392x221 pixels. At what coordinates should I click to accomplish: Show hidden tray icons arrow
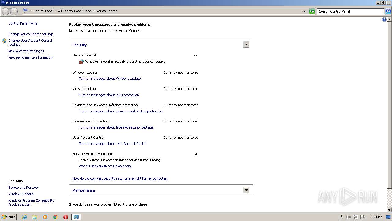[341, 217]
